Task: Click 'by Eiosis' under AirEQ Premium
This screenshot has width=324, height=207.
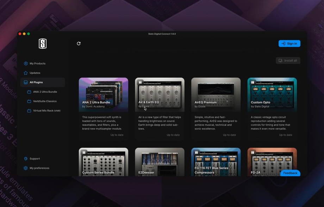Action: click(x=200, y=107)
